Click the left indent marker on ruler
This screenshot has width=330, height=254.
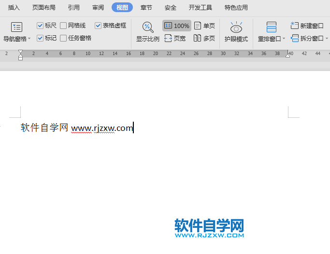click(20, 57)
